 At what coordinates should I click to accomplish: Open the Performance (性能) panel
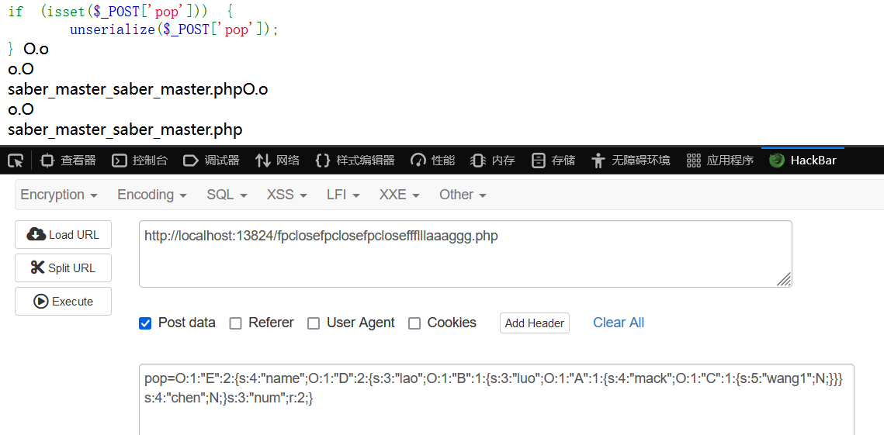(x=432, y=161)
